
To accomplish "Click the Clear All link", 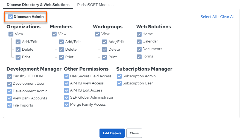I will point(227,17).
